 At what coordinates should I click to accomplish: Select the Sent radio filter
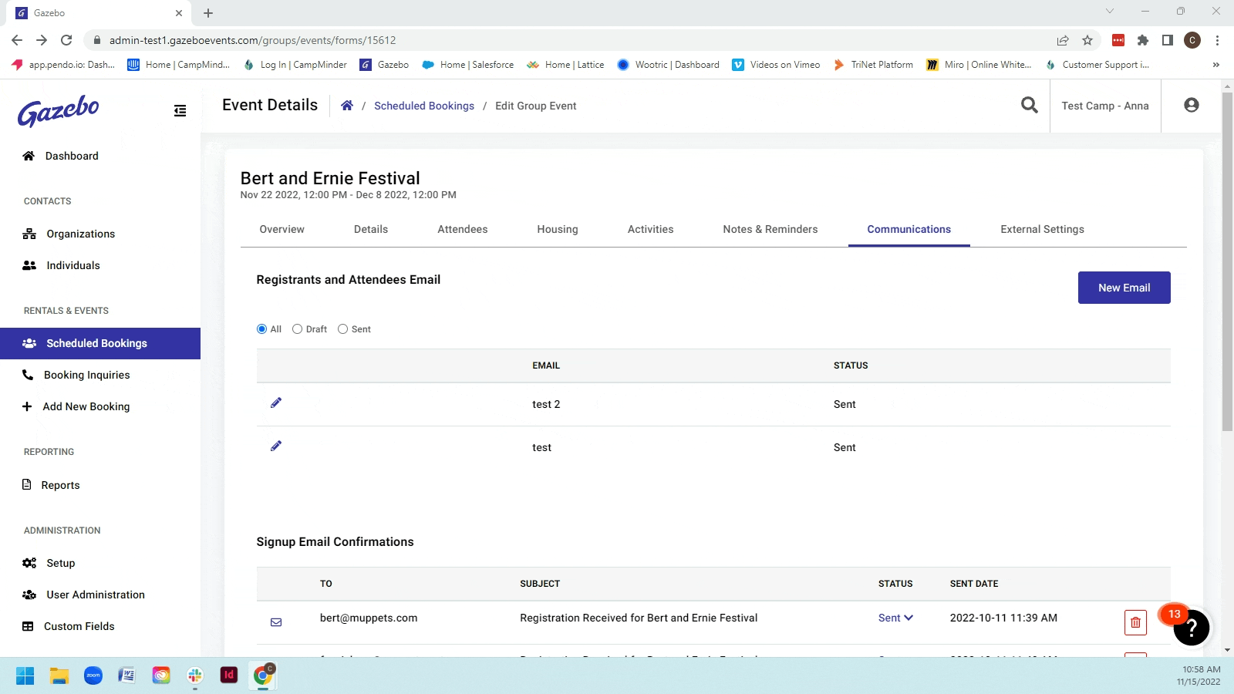point(343,329)
